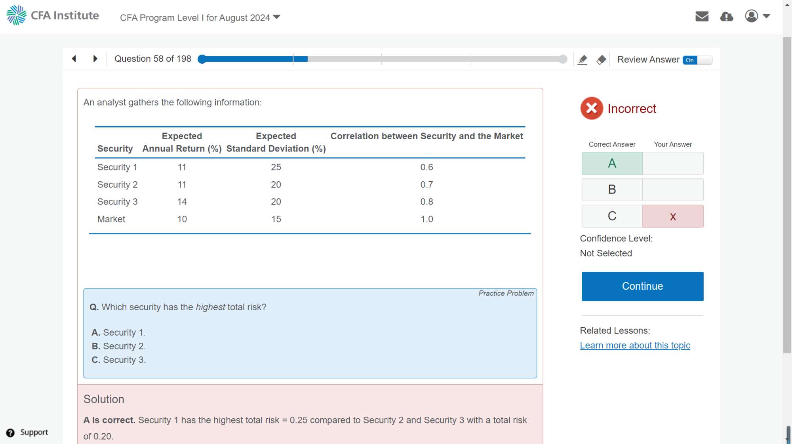The image size is (792, 444).
Task: Go to previous question arrow
Action: coord(74,59)
